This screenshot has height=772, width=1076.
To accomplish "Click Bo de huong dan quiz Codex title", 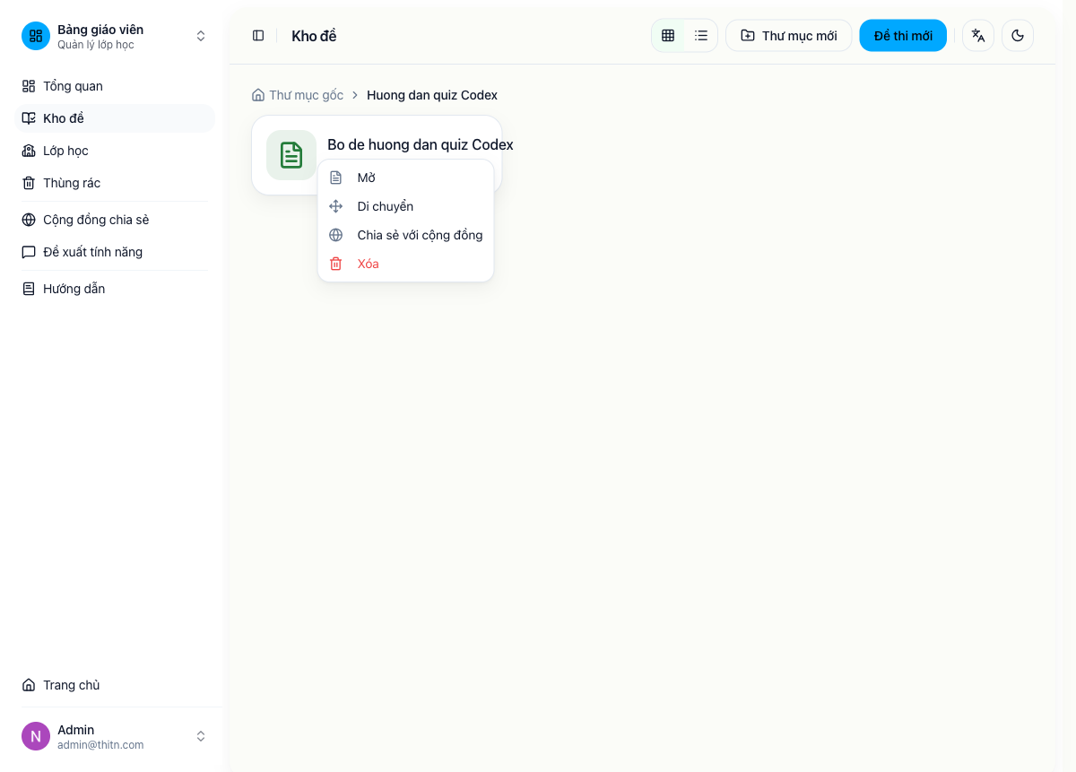I will pos(421,145).
